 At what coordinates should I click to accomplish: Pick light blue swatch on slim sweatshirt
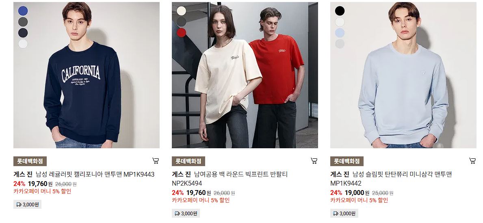click(340, 32)
